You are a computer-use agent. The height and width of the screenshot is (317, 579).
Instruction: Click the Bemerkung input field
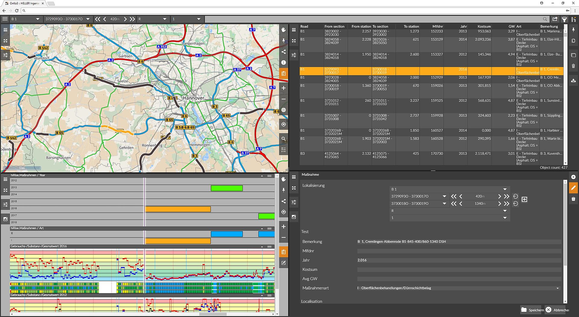coord(459,242)
